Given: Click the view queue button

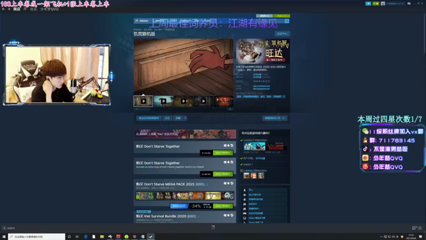Looking at the screenshot, I should click(275, 118).
